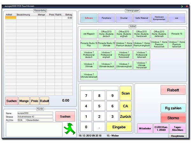Select the Peripherie product group
This screenshot has height=143, width=191.
click(x=106, y=18)
